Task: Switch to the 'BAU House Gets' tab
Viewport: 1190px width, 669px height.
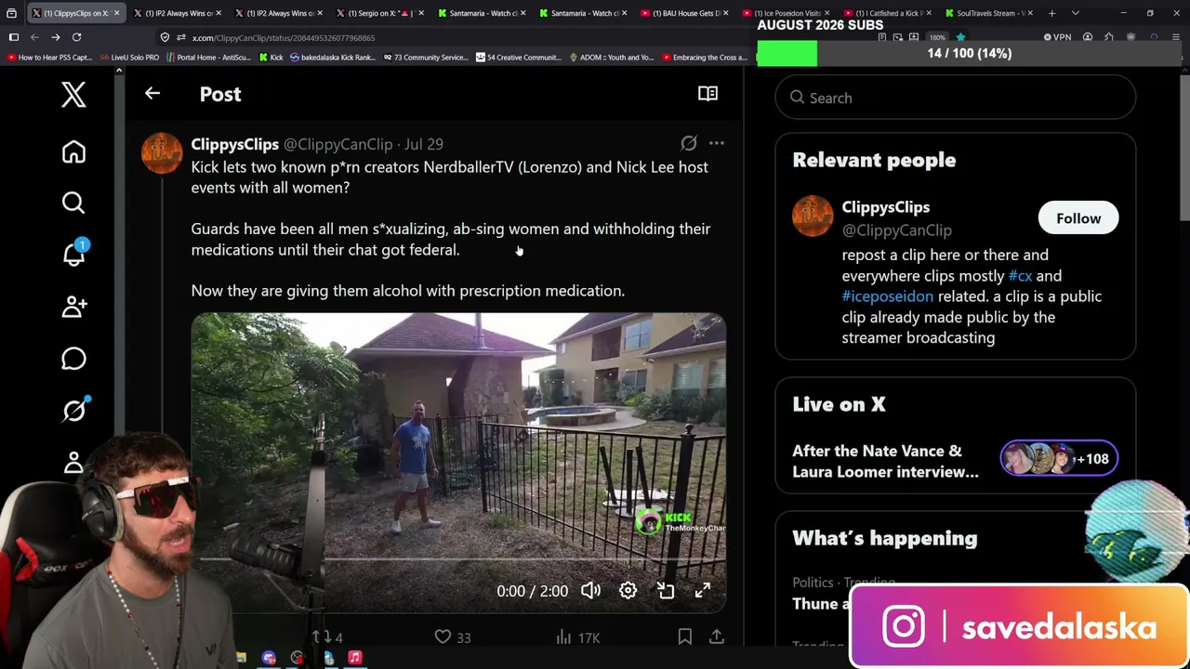Action: [683, 13]
